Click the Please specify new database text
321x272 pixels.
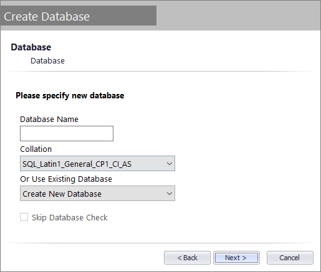coord(70,96)
